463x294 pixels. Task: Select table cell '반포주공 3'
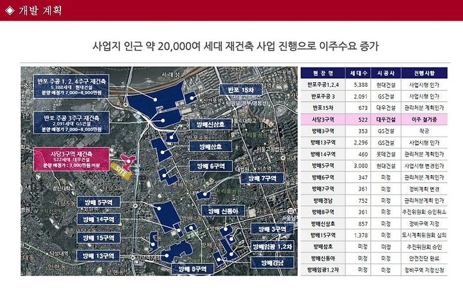click(323, 96)
